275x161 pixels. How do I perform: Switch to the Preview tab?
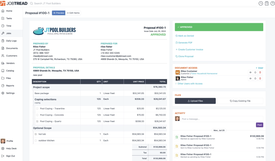tap(58, 13)
